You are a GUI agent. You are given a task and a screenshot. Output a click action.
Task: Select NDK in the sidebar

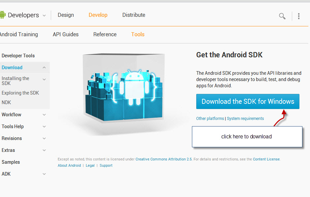6,102
